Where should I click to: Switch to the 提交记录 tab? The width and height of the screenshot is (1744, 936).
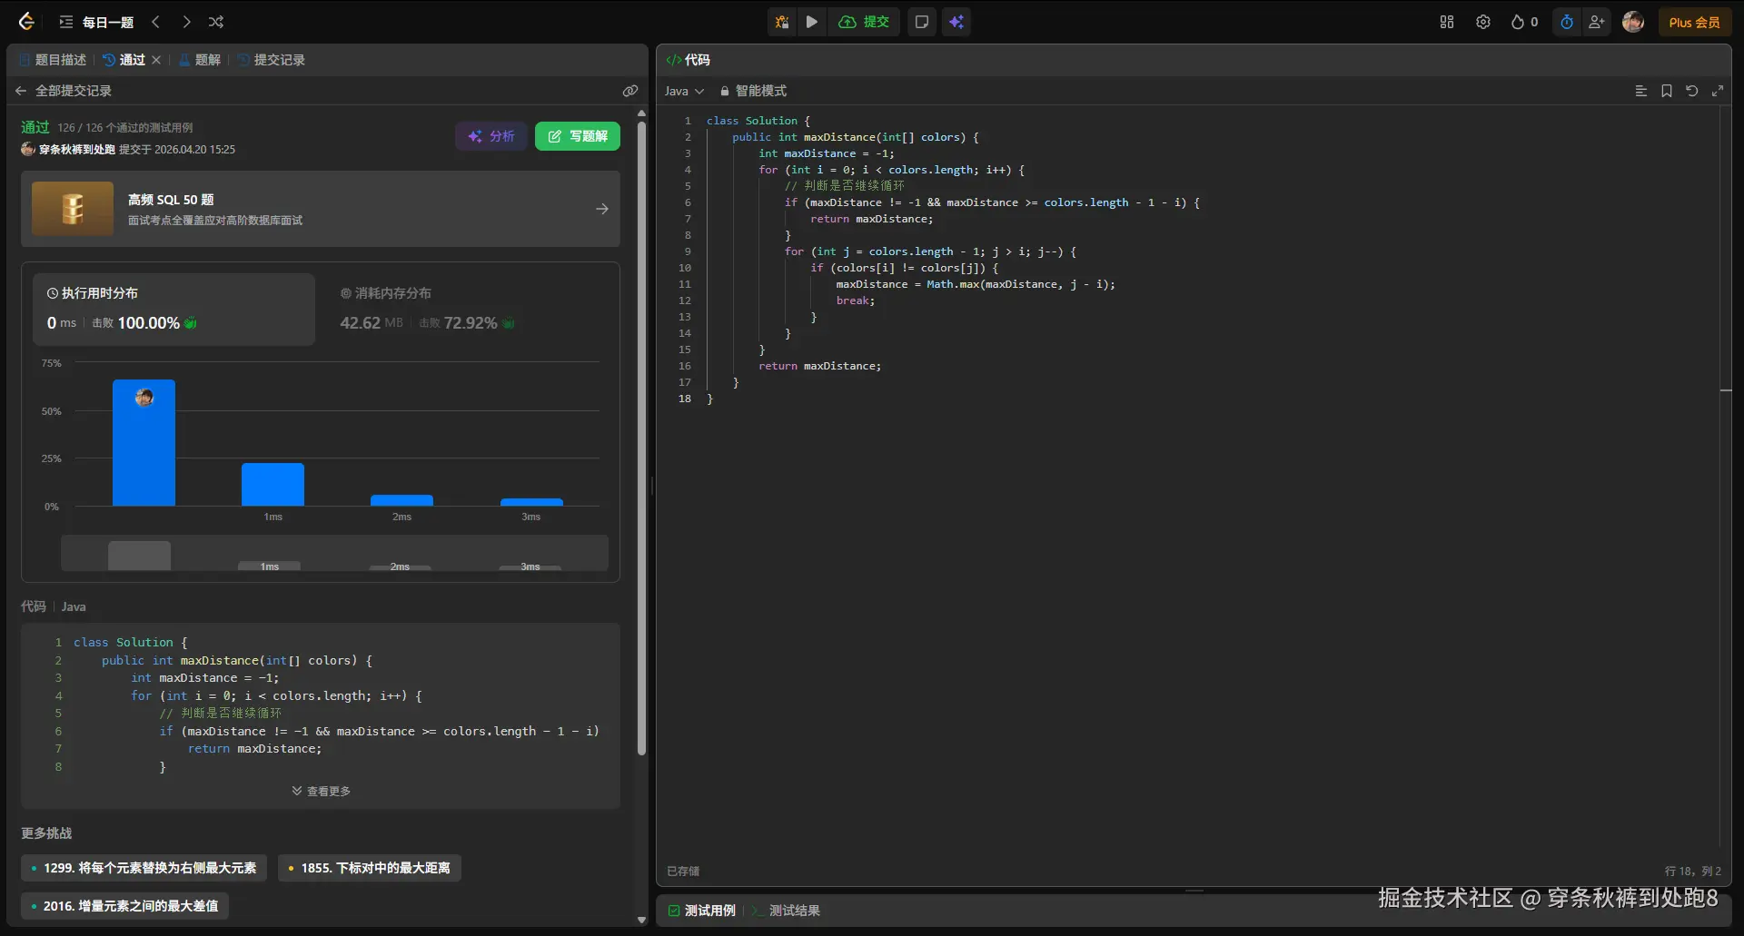(x=271, y=60)
